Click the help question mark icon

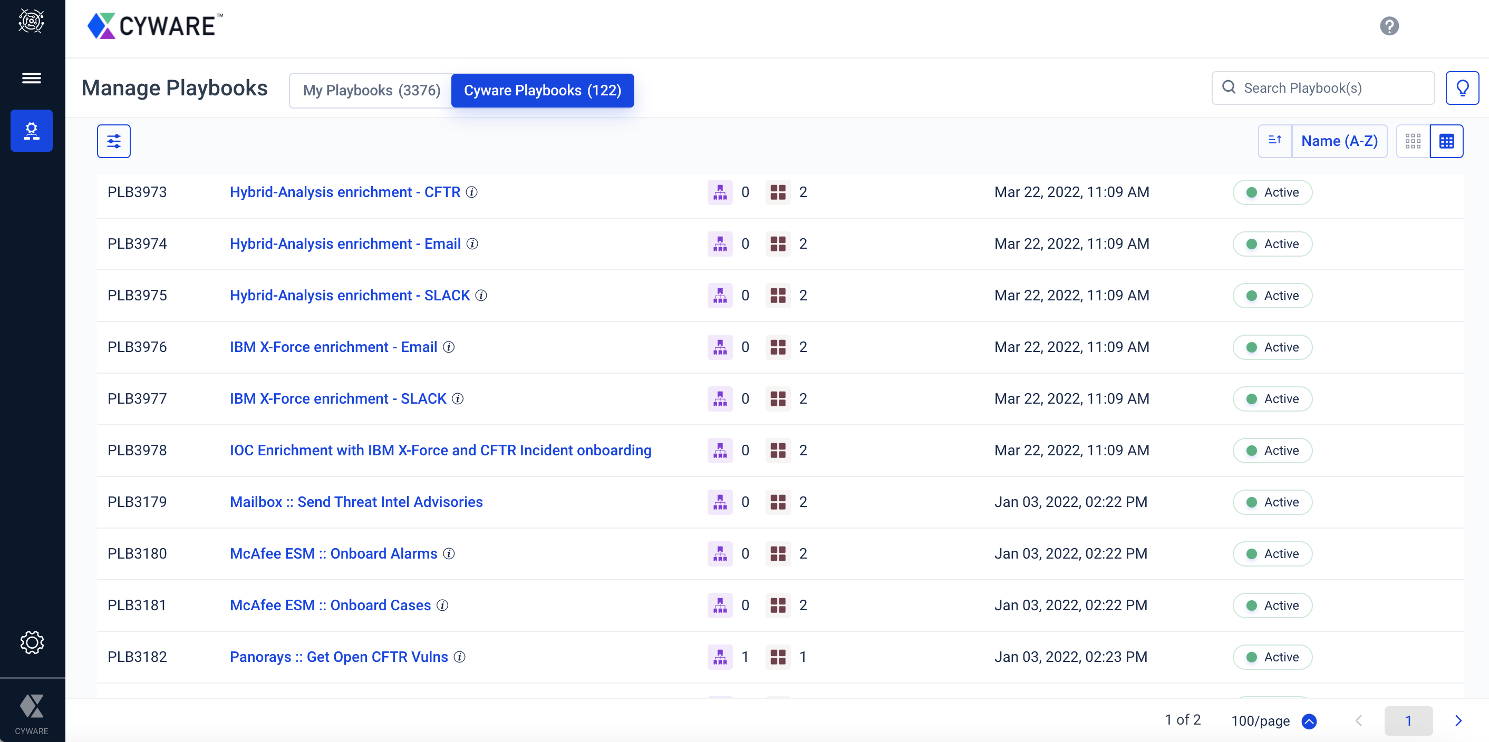1388,26
